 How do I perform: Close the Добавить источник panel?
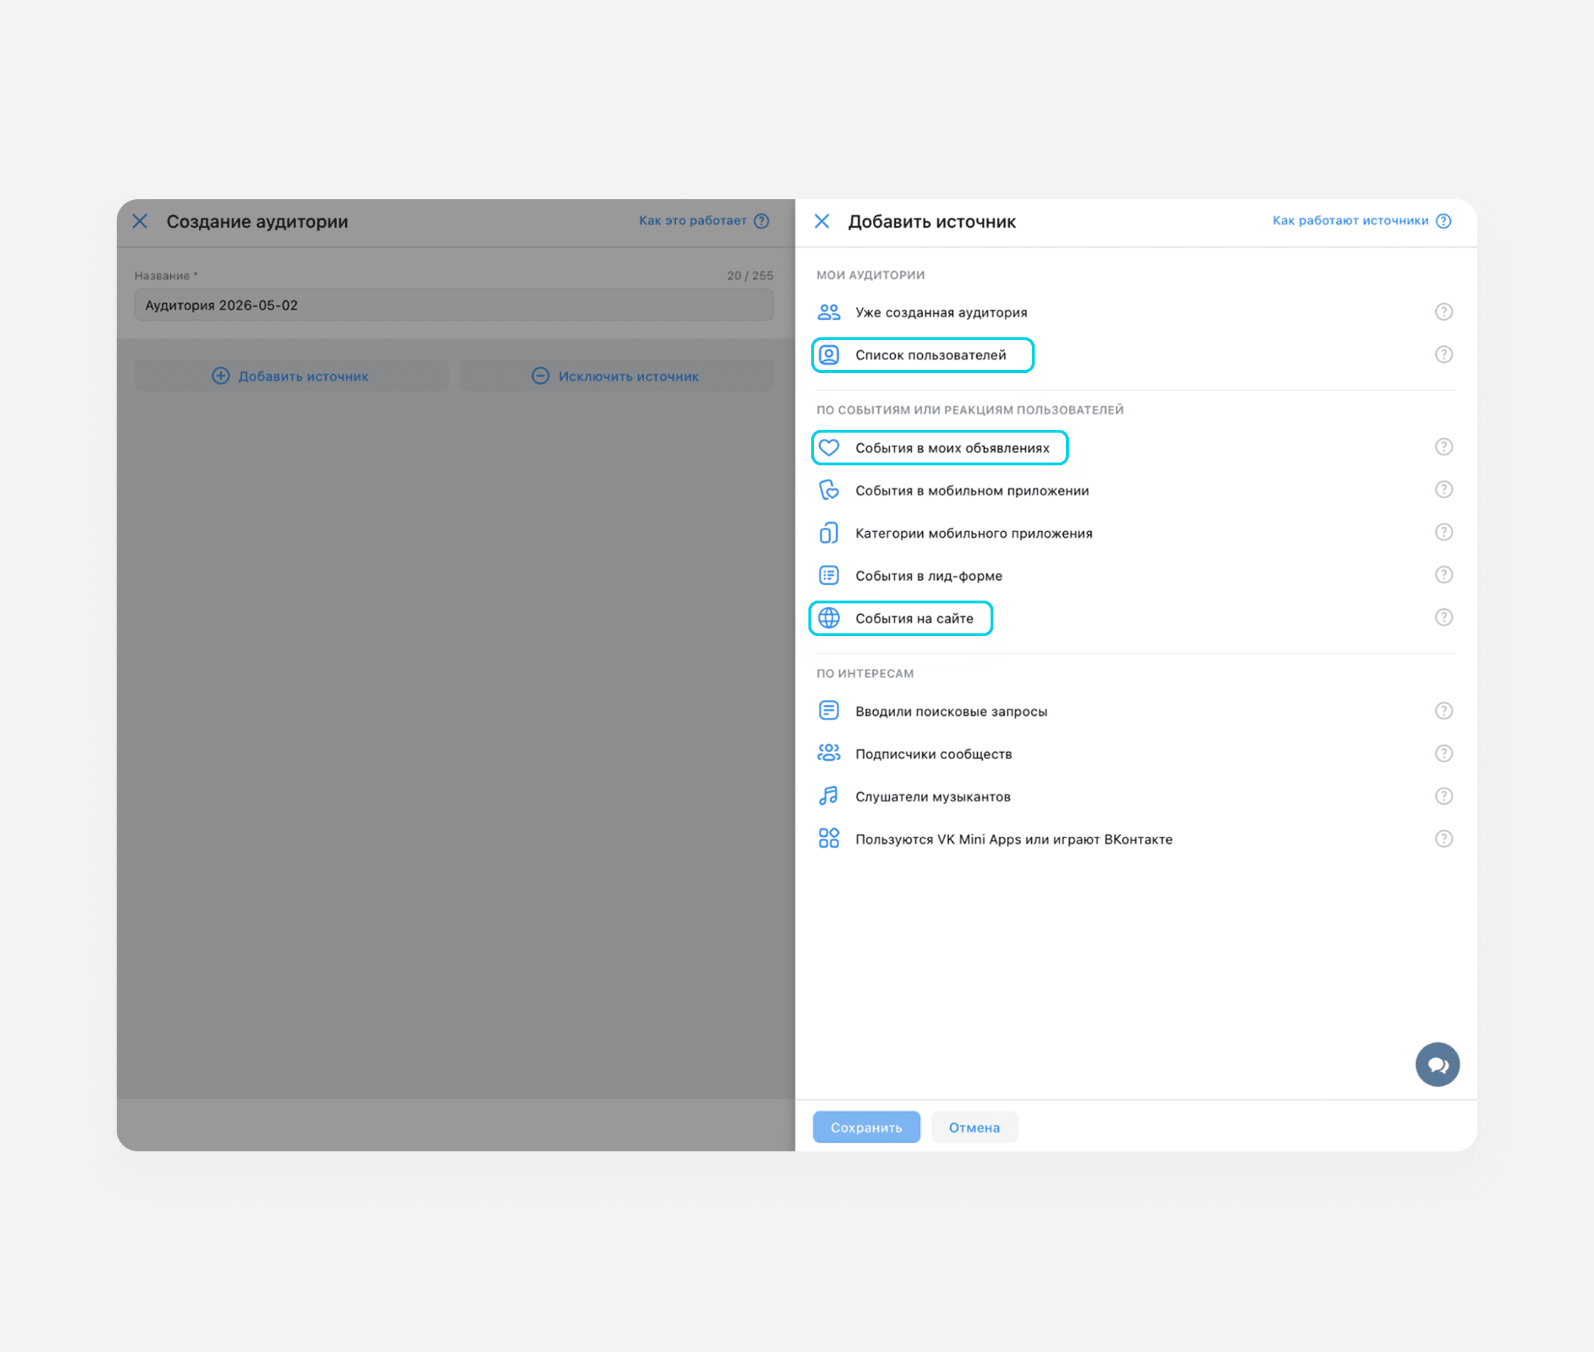pos(821,221)
